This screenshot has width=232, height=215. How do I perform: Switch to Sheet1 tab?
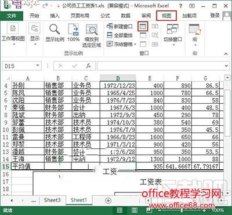tap(79, 200)
